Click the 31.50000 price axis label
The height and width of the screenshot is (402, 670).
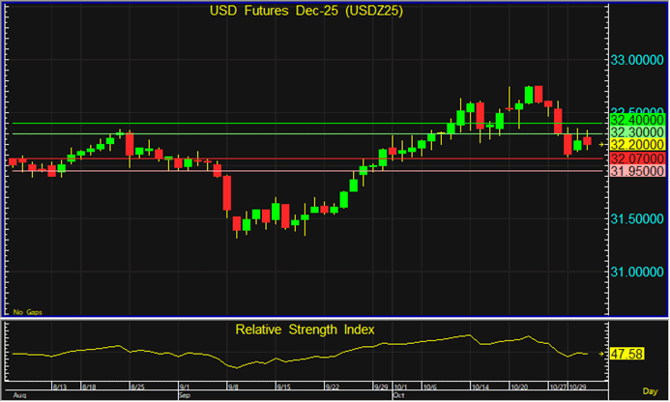(x=635, y=219)
